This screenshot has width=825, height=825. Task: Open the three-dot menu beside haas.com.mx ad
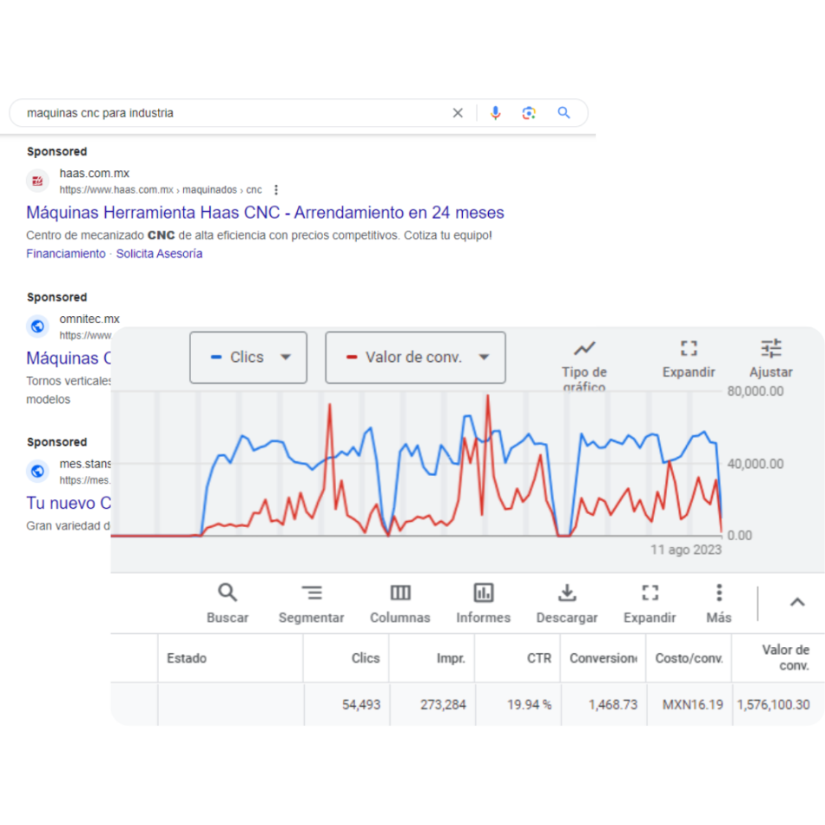pyautogui.click(x=275, y=189)
